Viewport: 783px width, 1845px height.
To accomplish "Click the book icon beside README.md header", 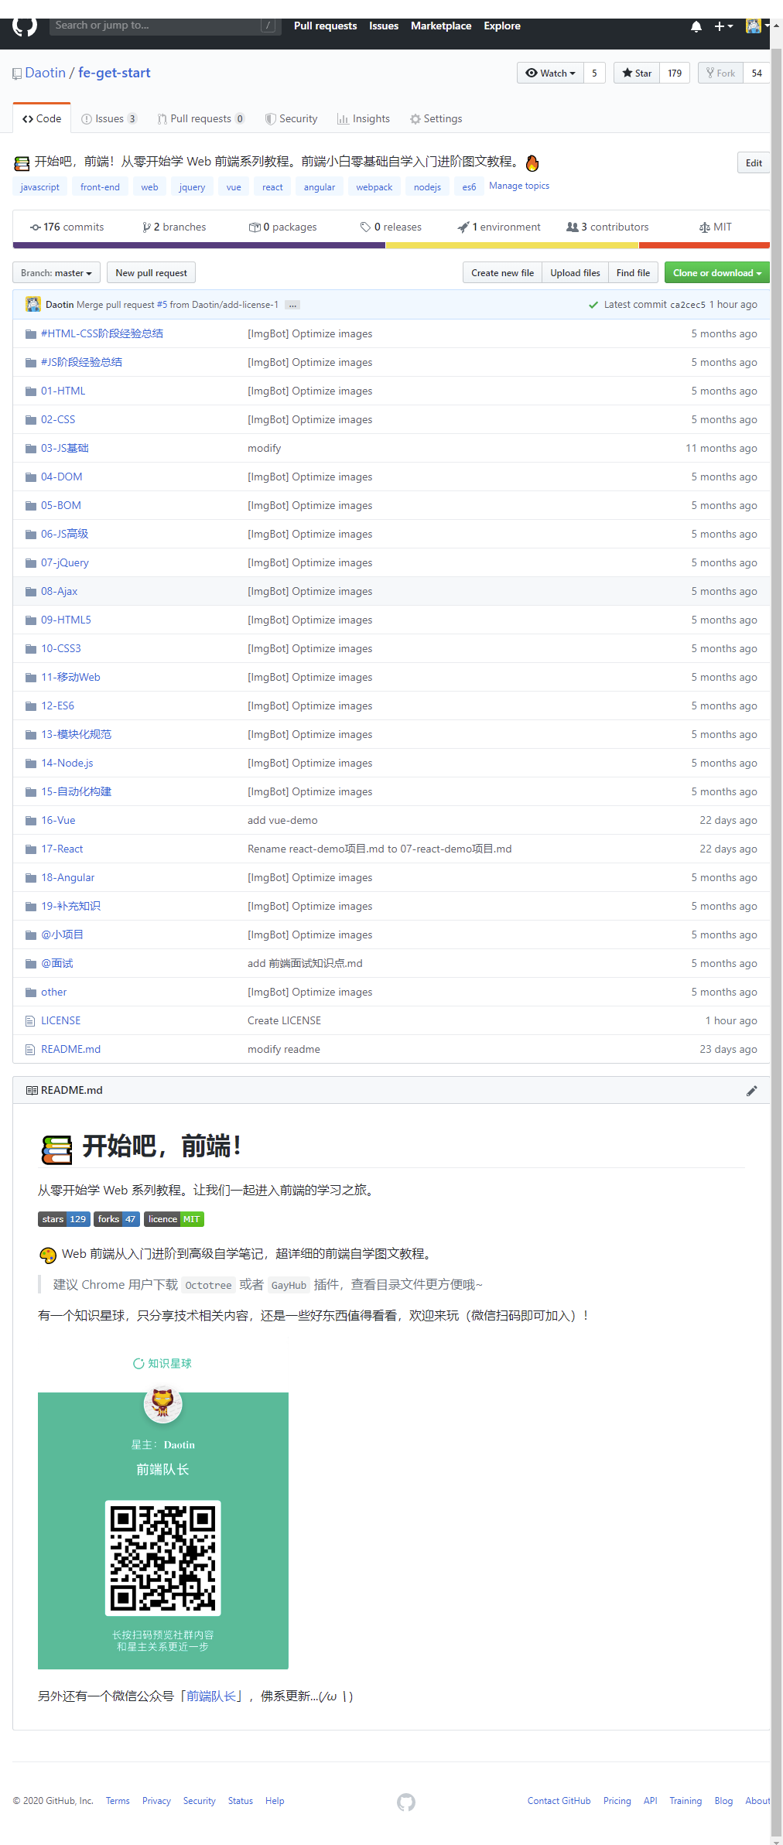I will click(32, 1091).
